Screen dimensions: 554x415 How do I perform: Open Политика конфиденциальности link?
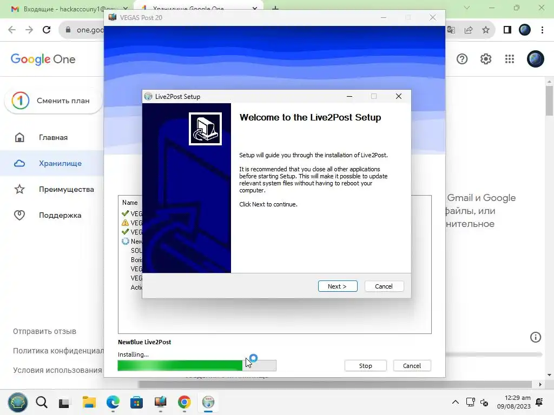tap(58, 351)
